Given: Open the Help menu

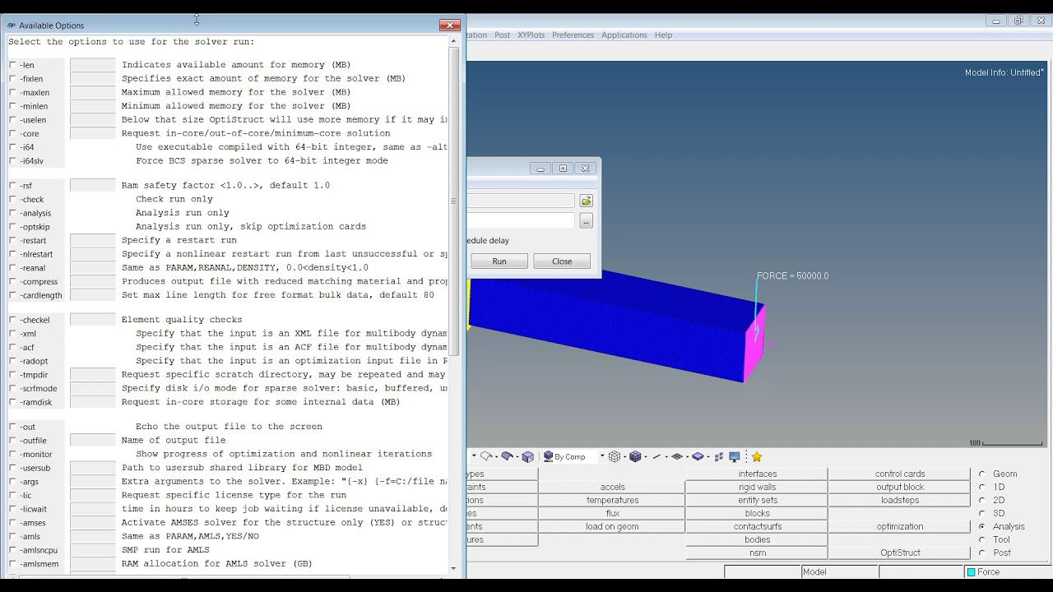Looking at the screenshot, I should pos(663,35).
